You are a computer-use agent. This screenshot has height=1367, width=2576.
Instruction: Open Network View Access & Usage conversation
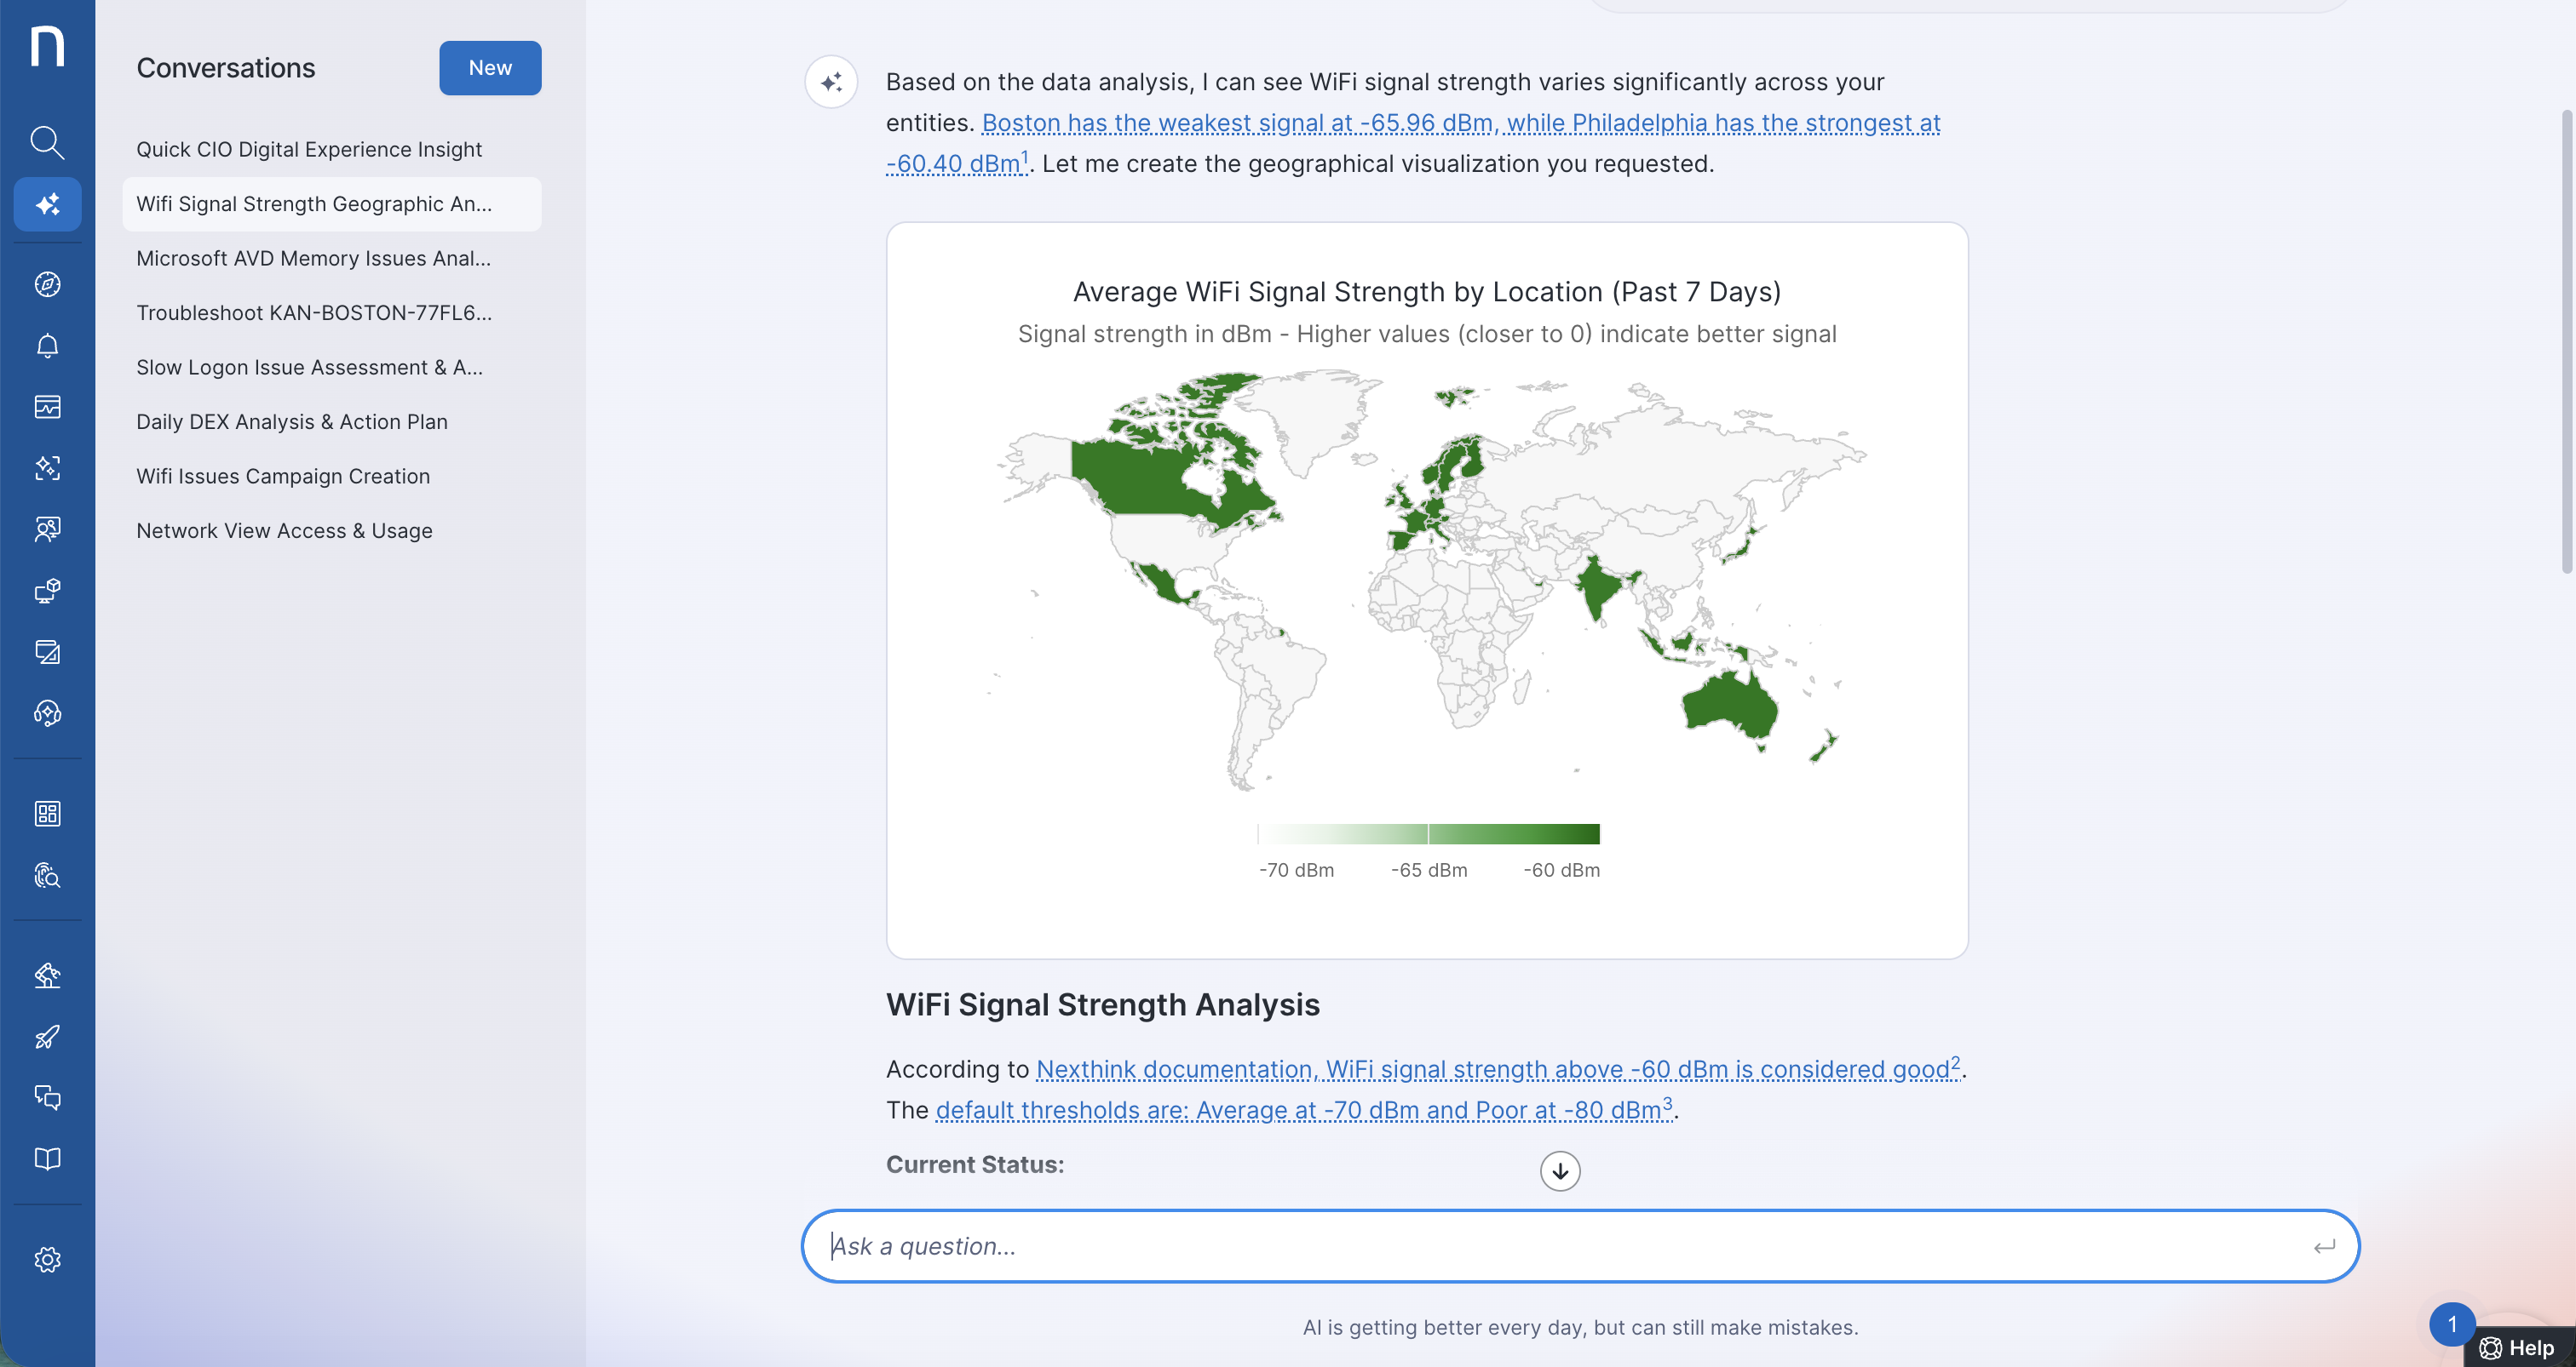pos(284,530)
